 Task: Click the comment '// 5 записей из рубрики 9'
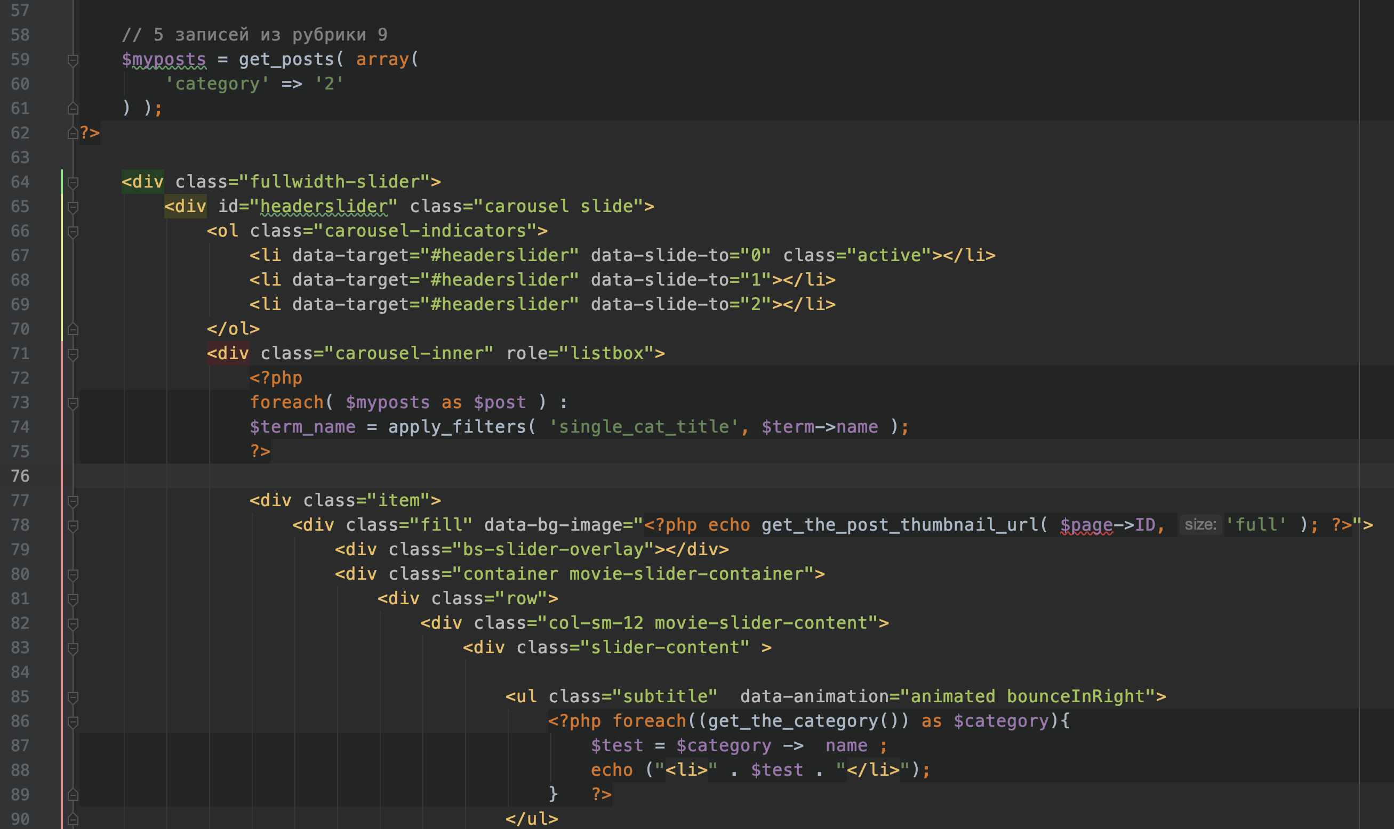coord(254,35)
